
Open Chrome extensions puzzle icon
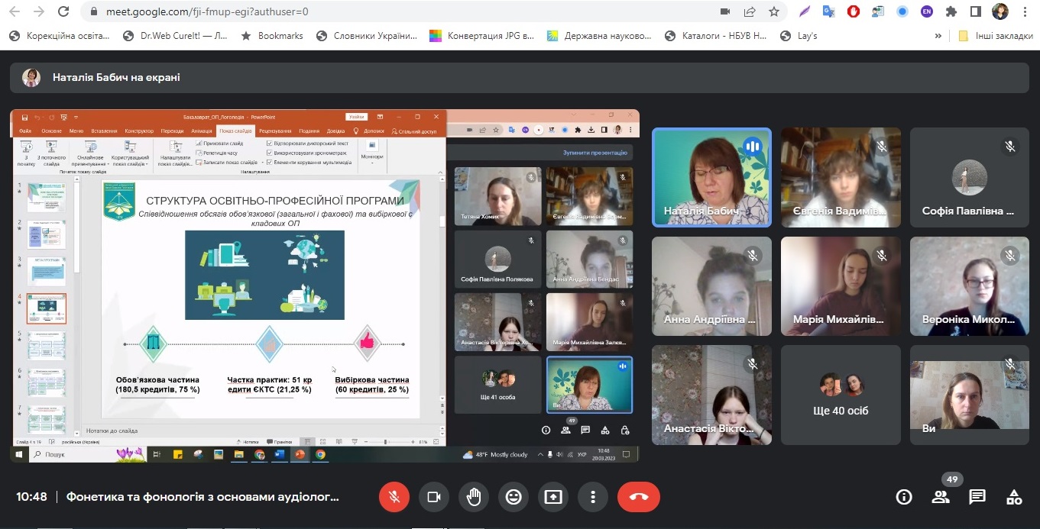click(x=951, y=11)
